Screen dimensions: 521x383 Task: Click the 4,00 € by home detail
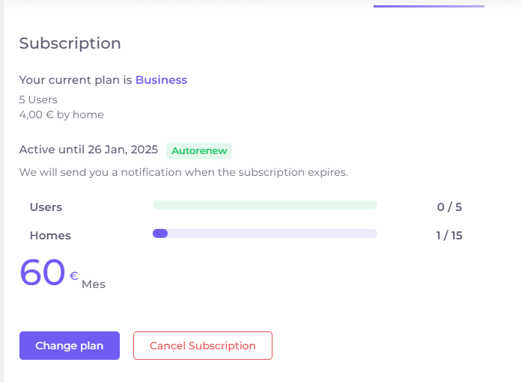(61, 114)
